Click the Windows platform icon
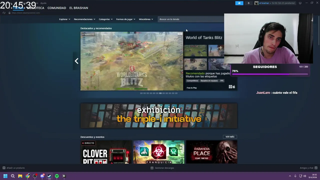This screenshot has width=320, height=180. coord(230,87)
